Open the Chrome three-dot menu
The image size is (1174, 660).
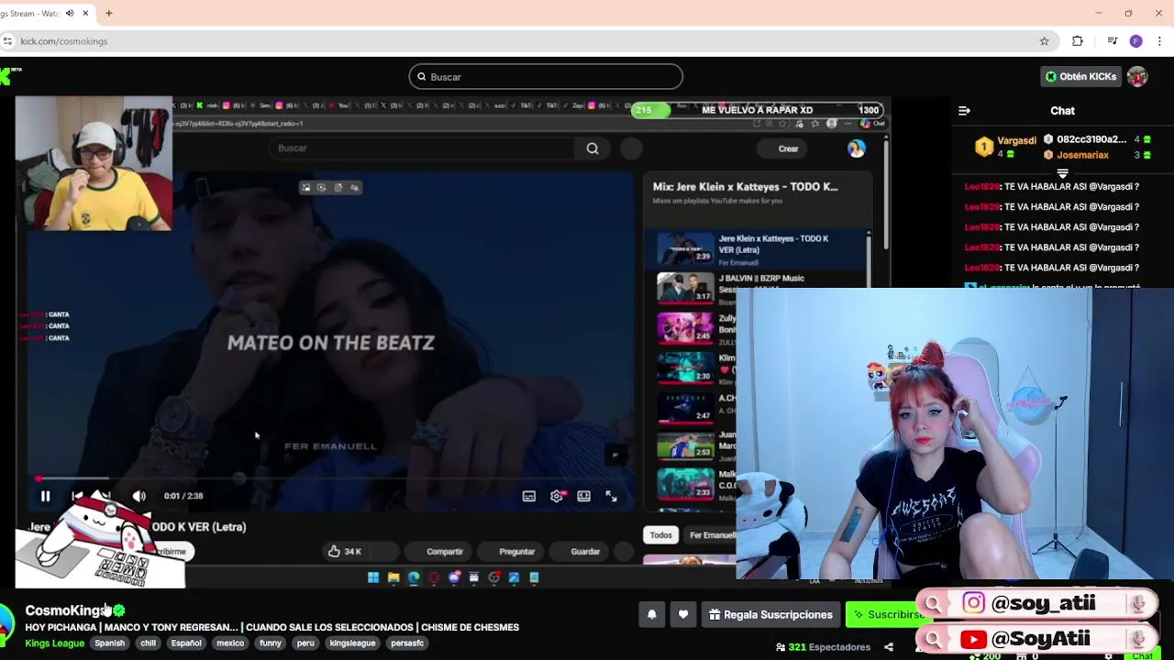click(x=1160, y=41)
